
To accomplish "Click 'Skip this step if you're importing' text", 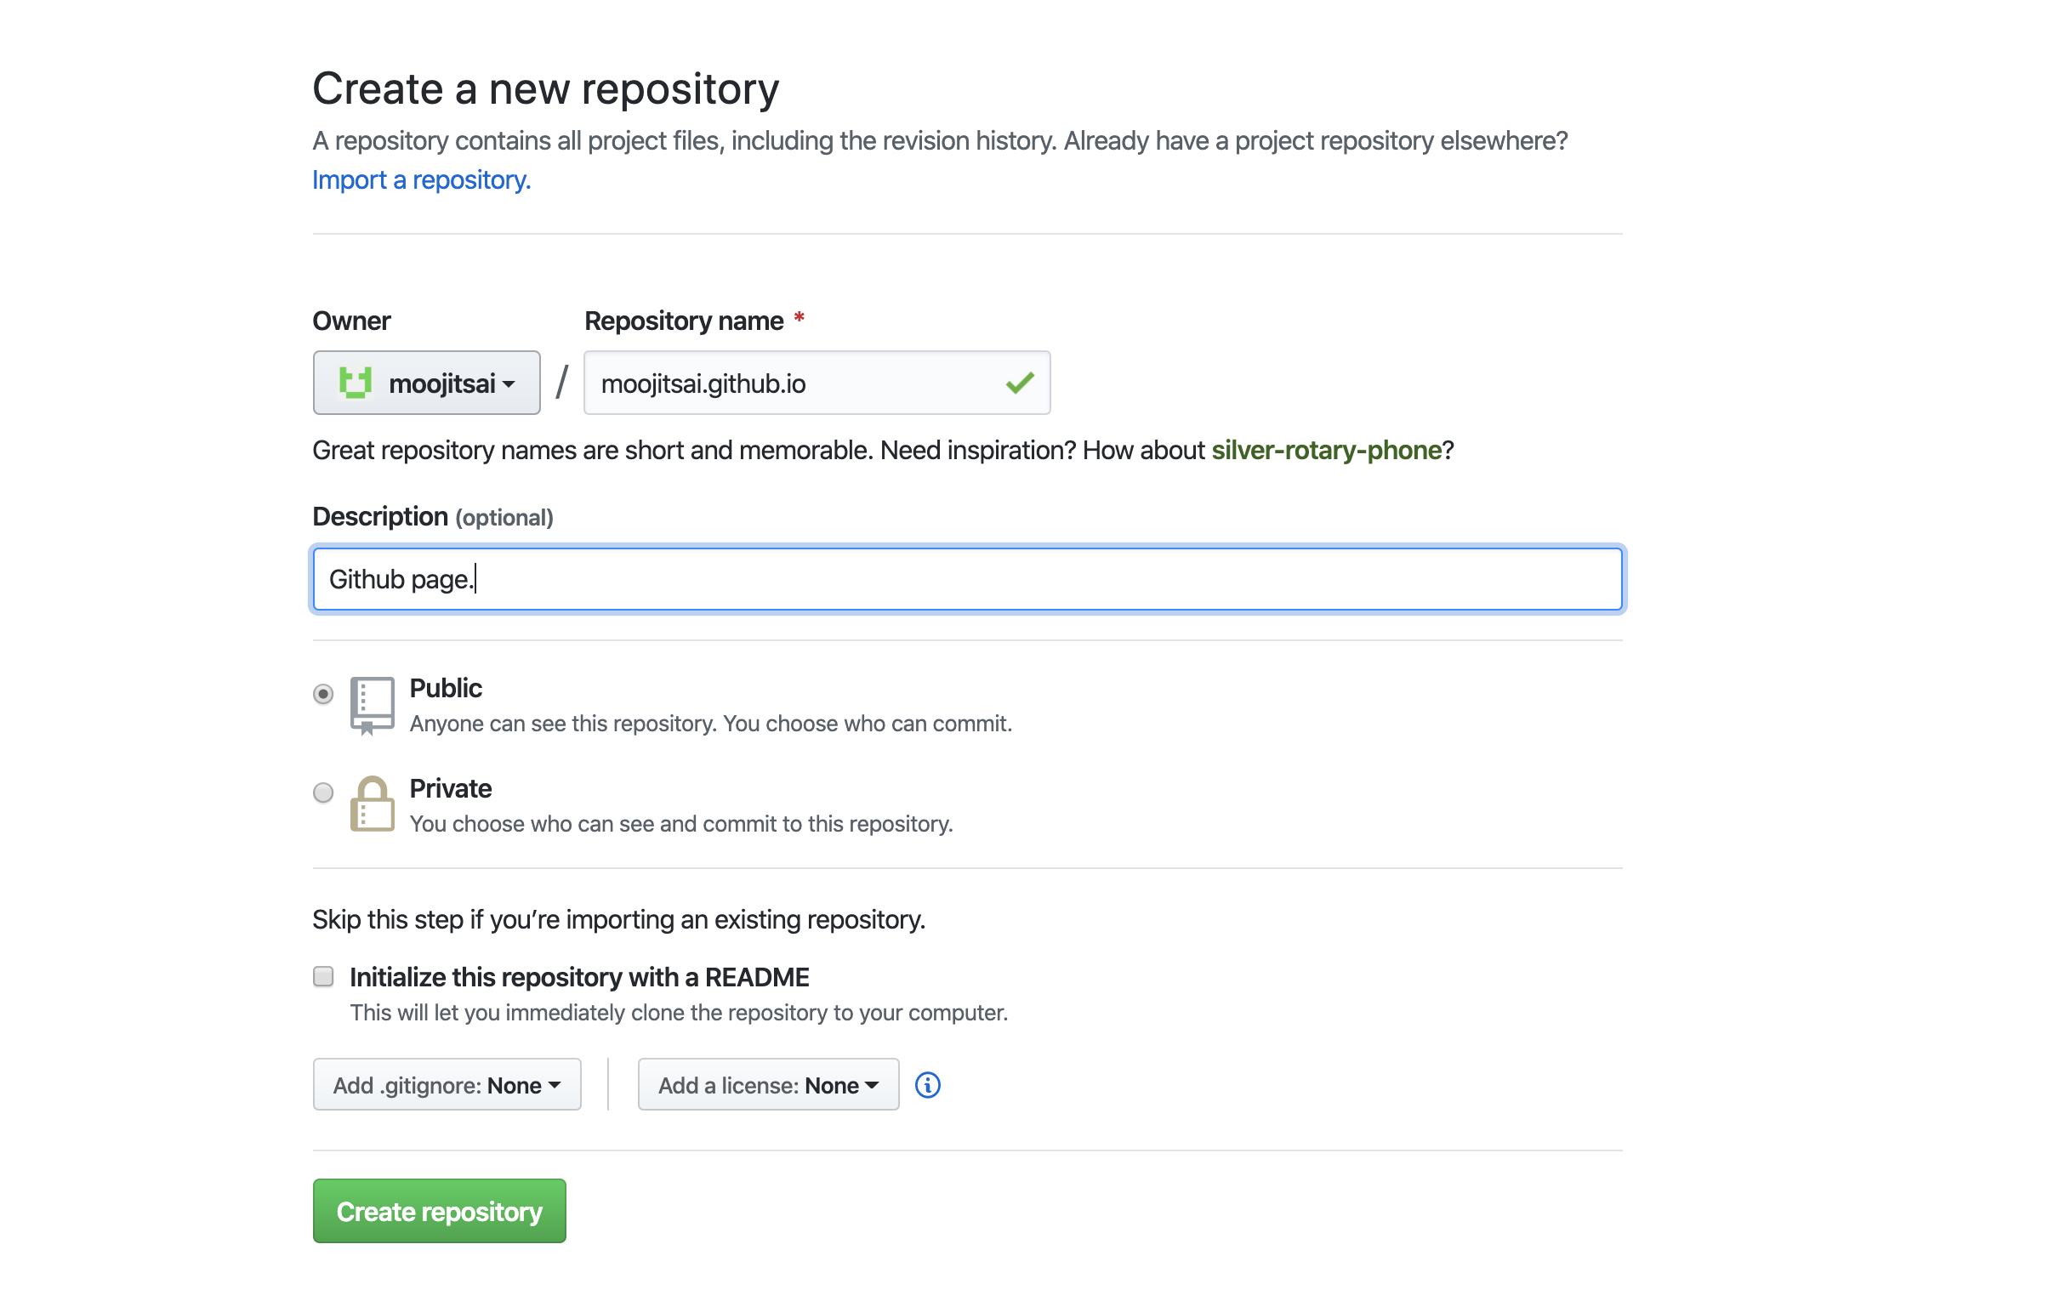I will tap(618, 919).
